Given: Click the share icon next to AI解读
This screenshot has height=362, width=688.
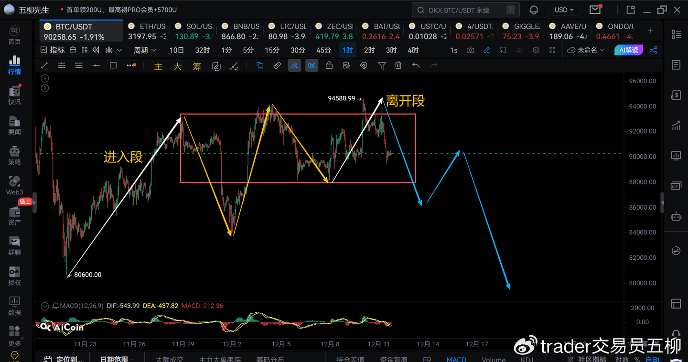Looking at the screenshot, I should [654, 50].
